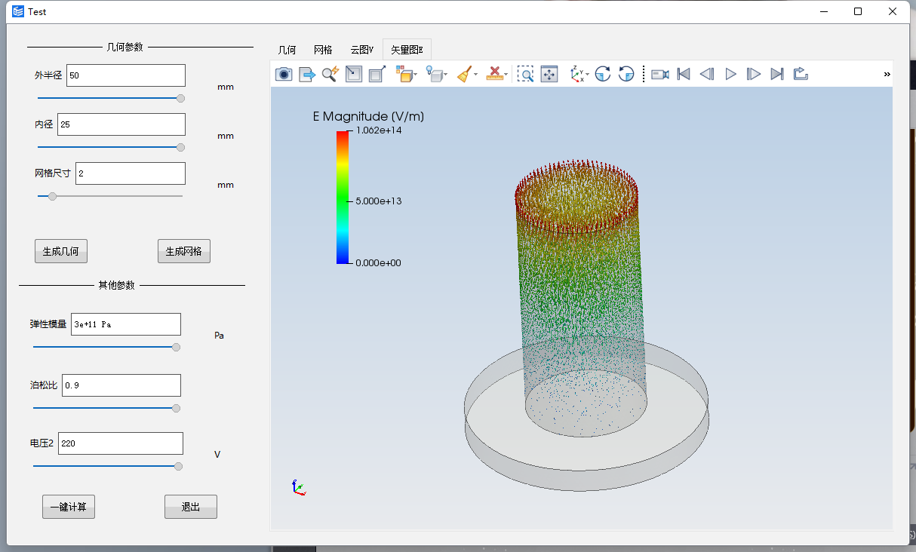Click the 外半径 input field
This screenshot has height=552, width=916.
[x=125, y=75]
